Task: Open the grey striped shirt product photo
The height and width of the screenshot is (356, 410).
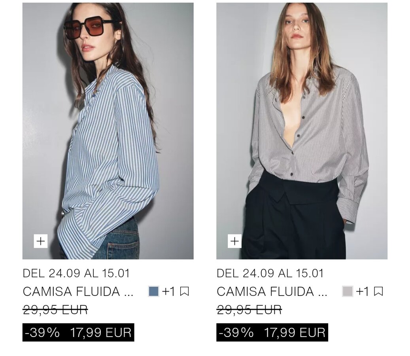Action: [302, 131]
